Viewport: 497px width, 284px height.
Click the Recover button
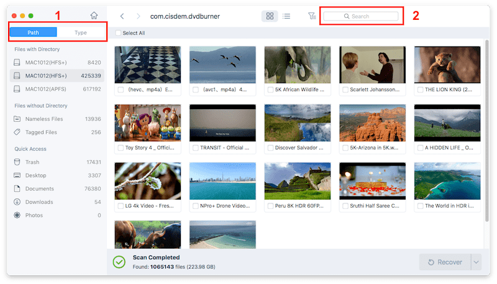click(444, 262)
